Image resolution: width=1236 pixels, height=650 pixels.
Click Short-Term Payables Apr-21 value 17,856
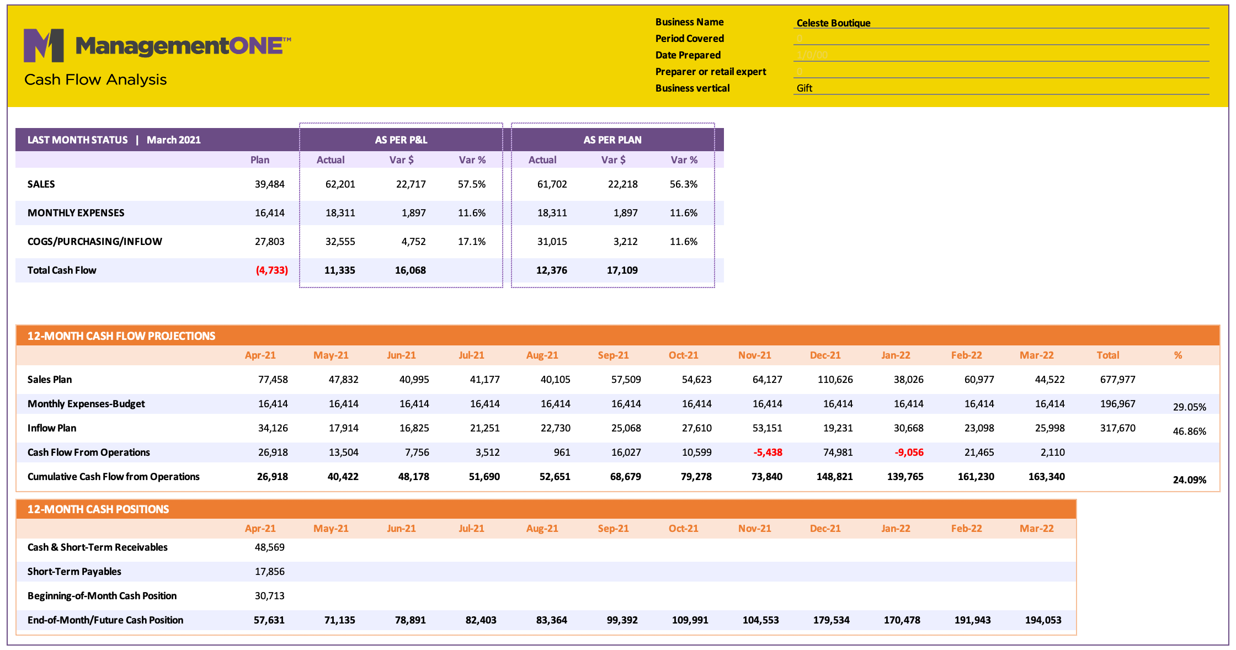coord(269,572)
